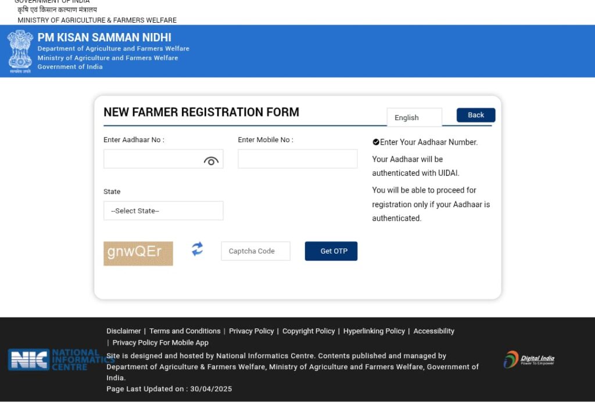Toggle Aadhaar number visibility eye icon
The width and height of the screenshot is (595, 415).
point(211,161)
